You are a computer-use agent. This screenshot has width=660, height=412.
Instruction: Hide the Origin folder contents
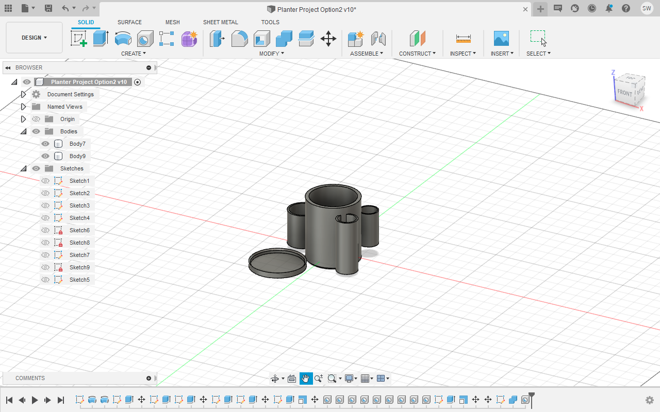36,119
